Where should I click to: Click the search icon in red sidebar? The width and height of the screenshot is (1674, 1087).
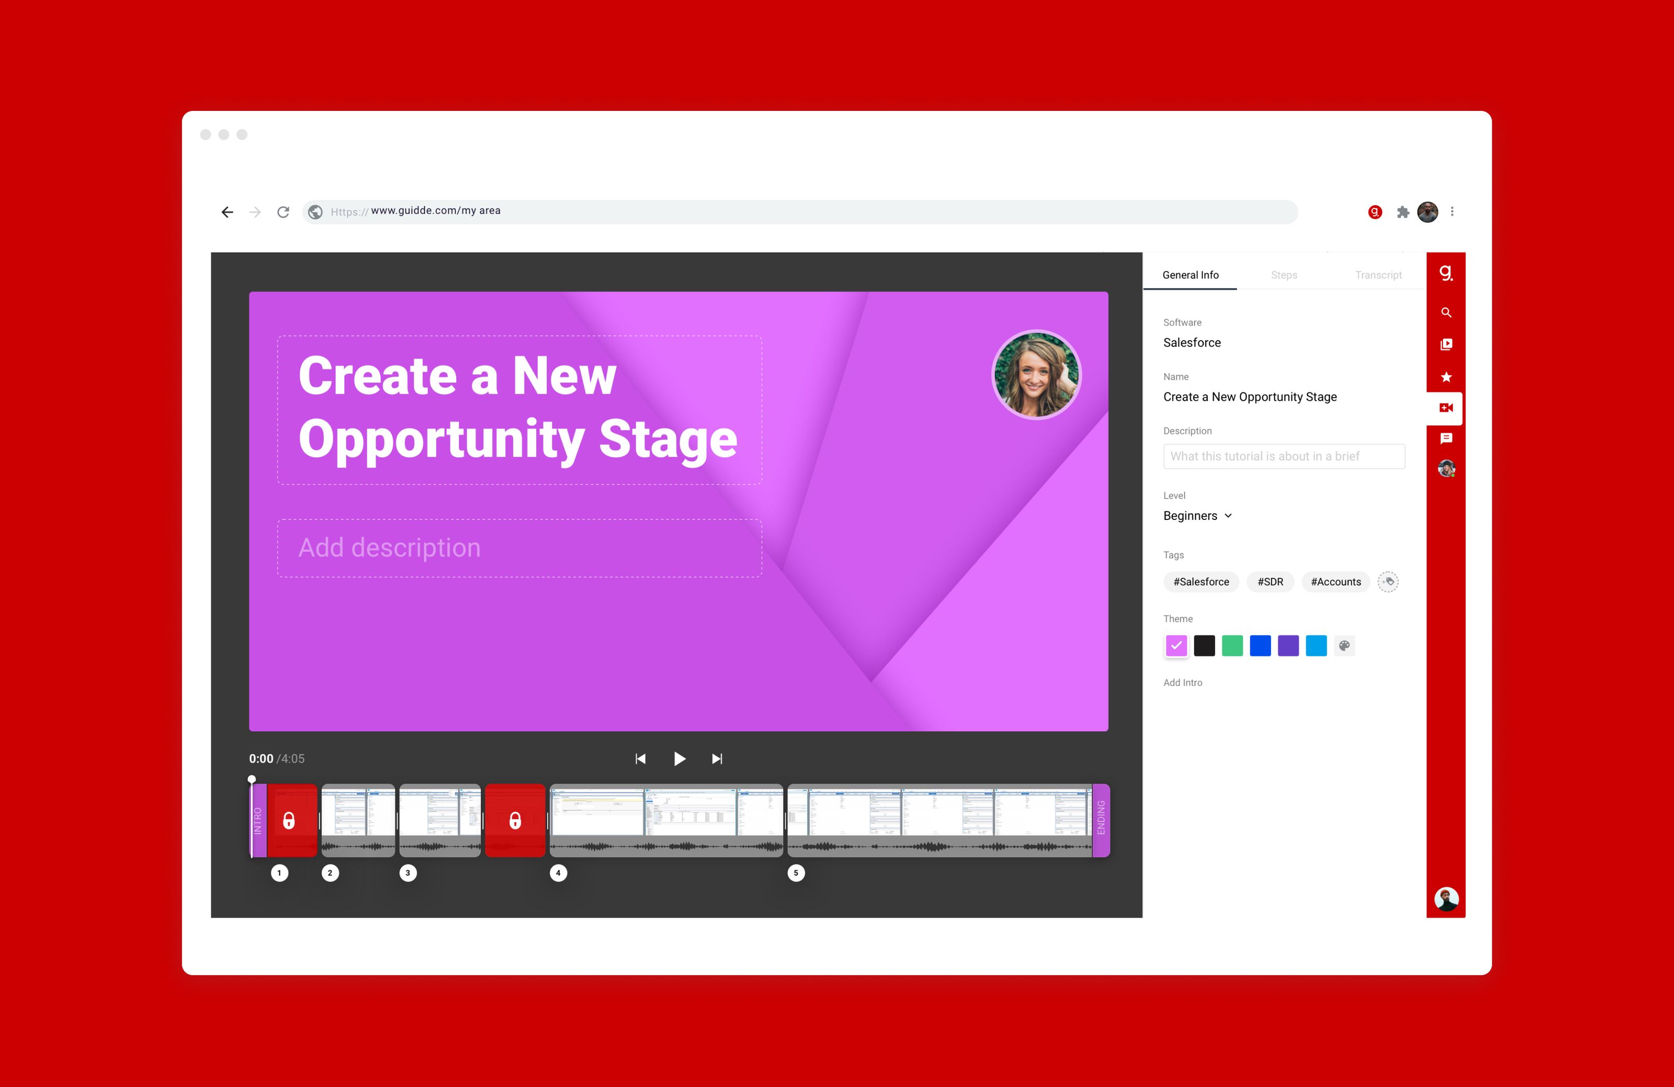click(x=1445, y=312)
